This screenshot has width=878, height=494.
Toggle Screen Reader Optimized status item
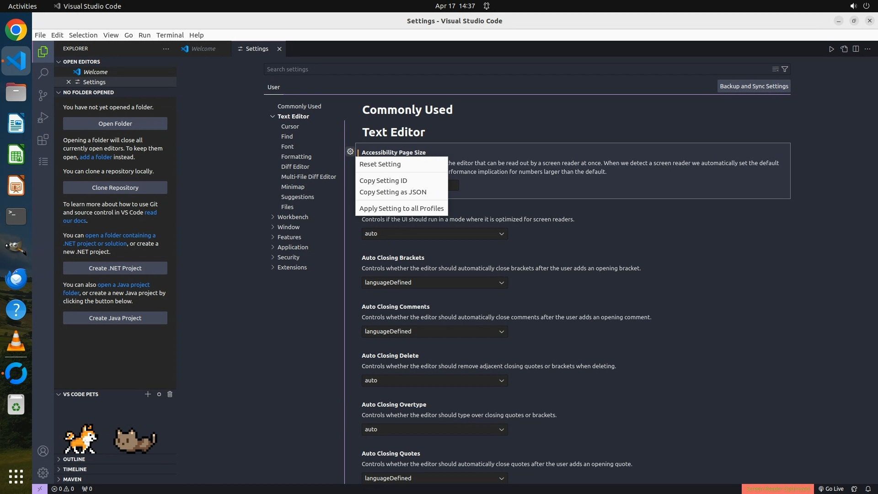point(777,489)
